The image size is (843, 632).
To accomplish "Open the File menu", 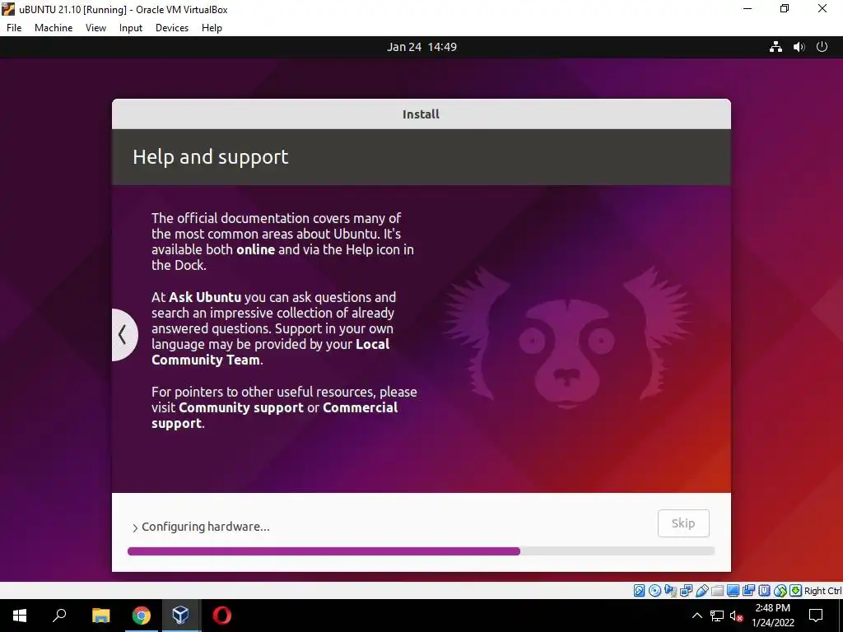I will [14, 28].
